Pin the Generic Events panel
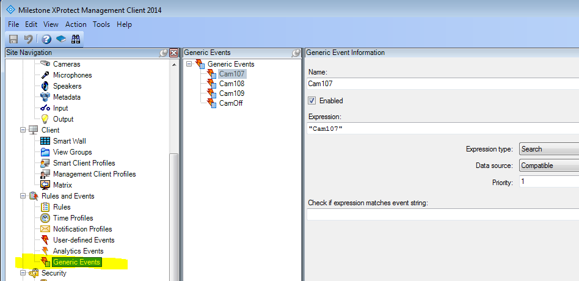 tap(296, 53)
